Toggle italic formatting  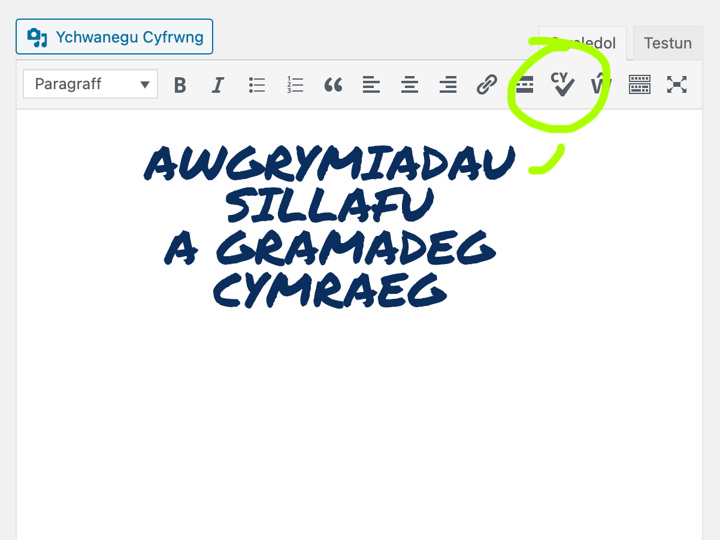(218, 85)
